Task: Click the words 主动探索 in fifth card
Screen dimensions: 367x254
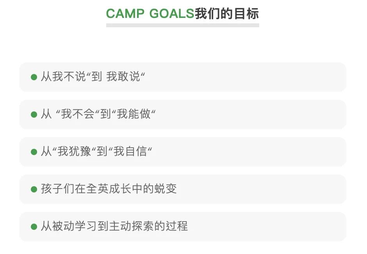Action: [132, 226]
